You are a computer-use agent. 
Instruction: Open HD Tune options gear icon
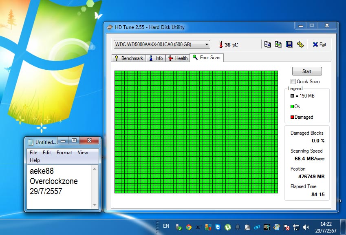(300, 44)
